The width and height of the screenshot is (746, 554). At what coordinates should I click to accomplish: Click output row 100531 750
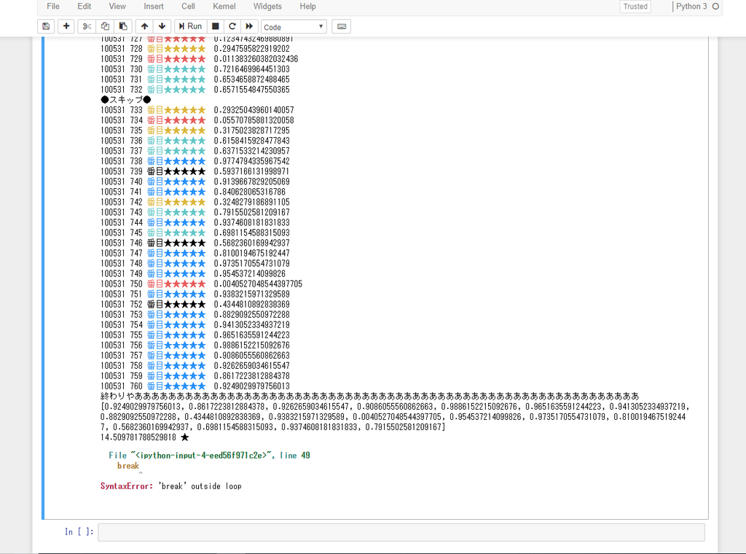(201, 284)
